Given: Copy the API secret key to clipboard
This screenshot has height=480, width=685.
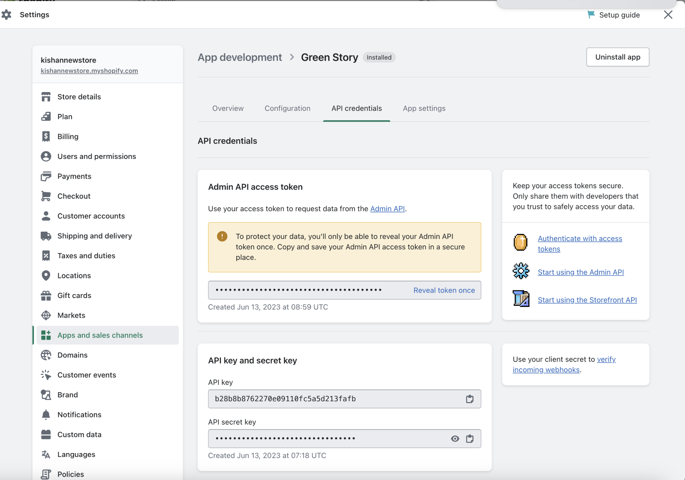Looking at the screenshot, I should click(x=470, y=439).
